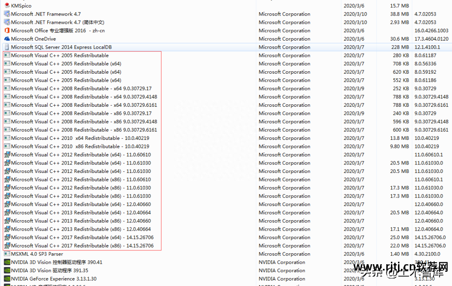This screenshot has width=452, height=286.
Task: Click the icon of Visual C++ 2013 (x86) 12.0.40664
Action: click(7, 229)
